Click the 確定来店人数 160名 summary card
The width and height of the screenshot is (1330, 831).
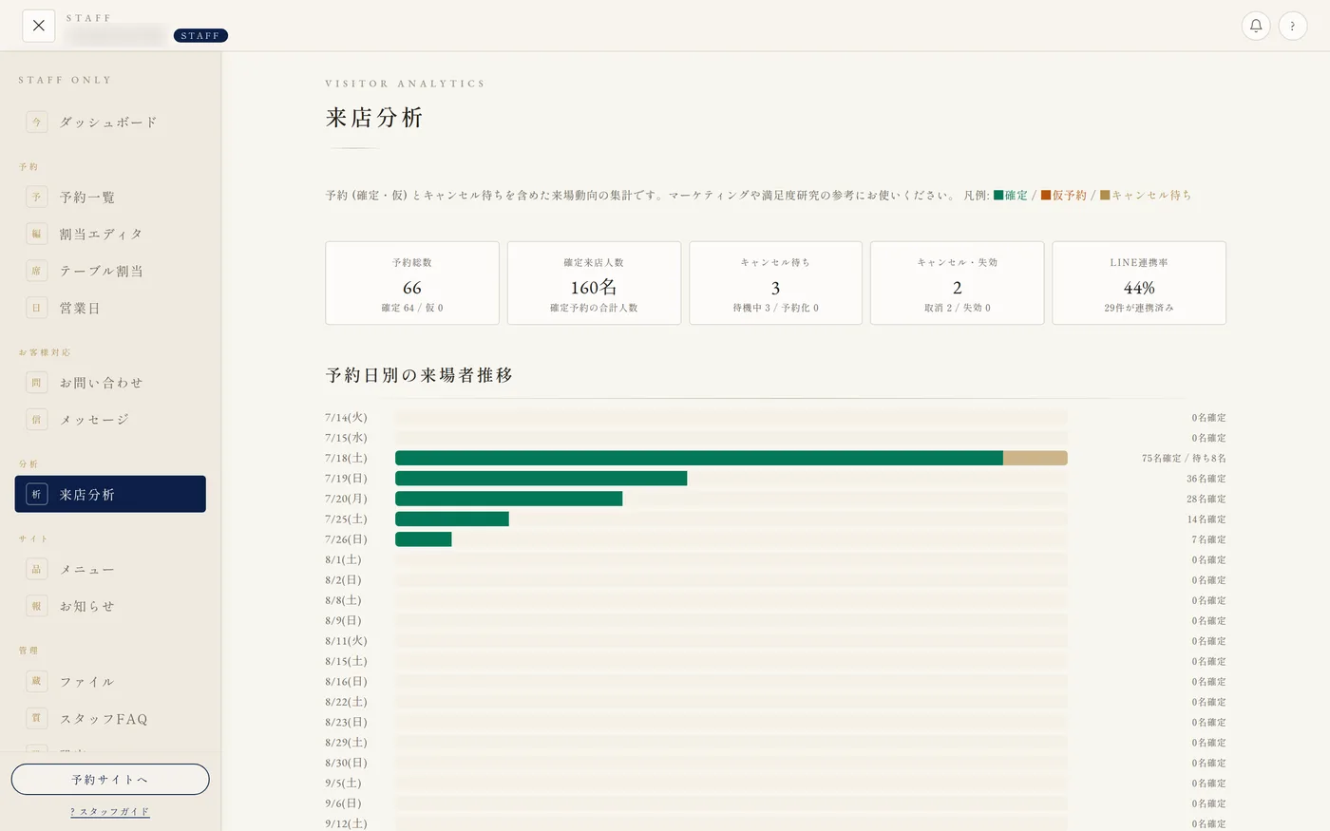pyautogui.click(x=594, y=283)
